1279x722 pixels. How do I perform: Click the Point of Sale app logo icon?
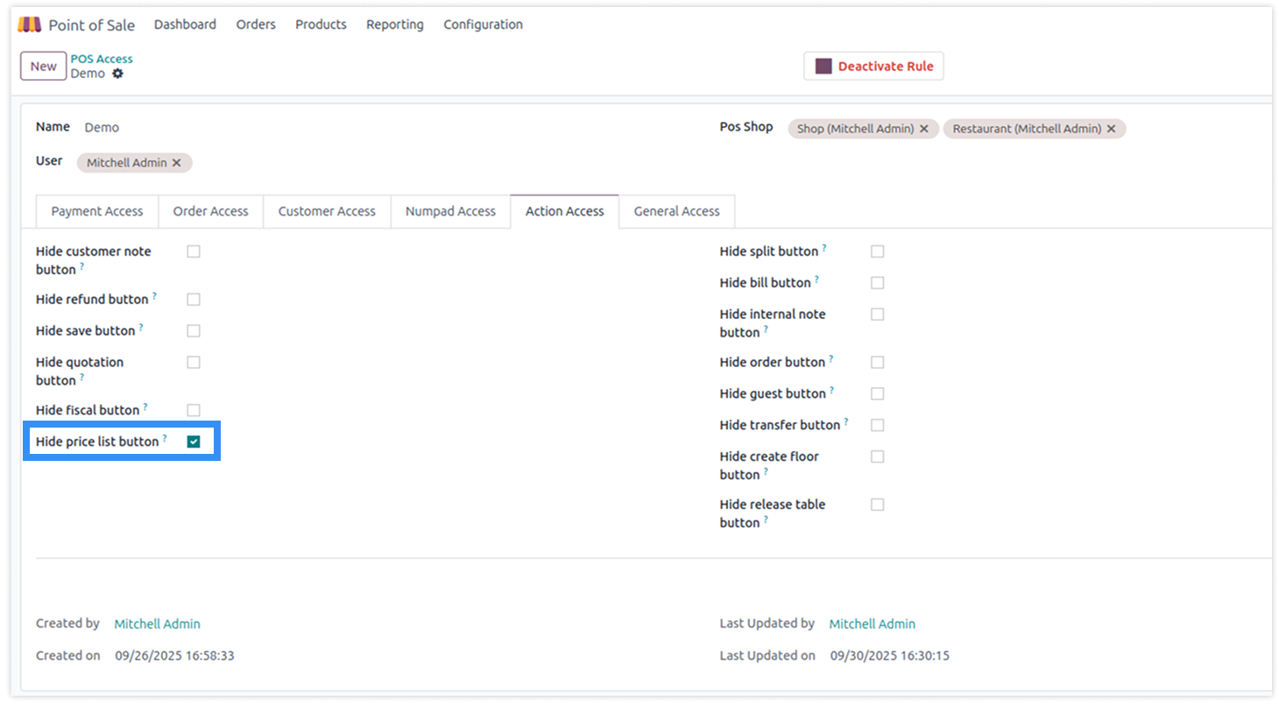coord(30,25)
